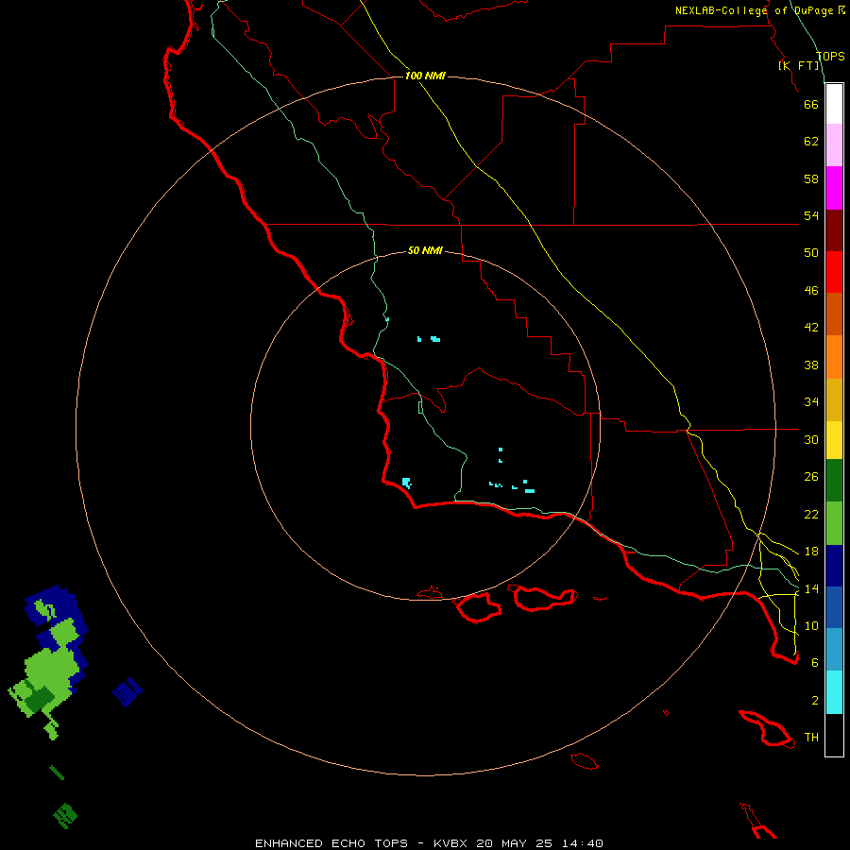The image size is (850, 850).
Task: Click the 'TOPS' legend title
Action: [830, 57]
